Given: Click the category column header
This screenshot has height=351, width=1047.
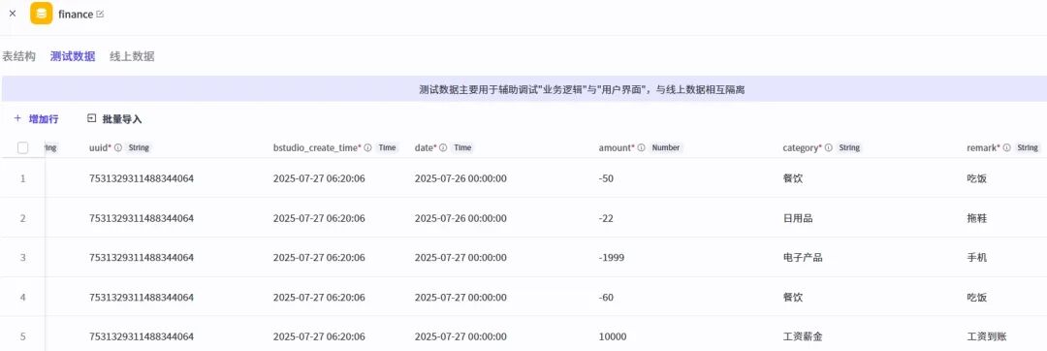Looking at the screenshot, I should pos(803,148).
